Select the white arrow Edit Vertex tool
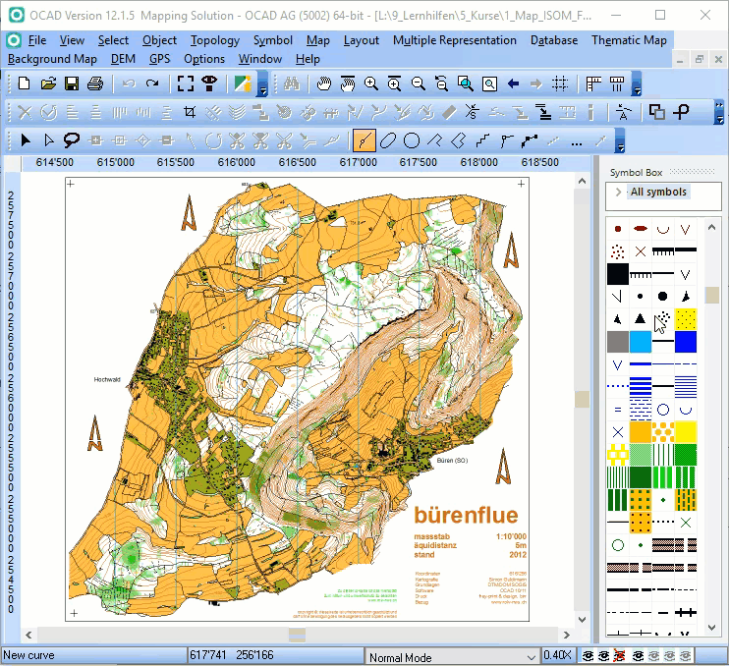The height and width of the screenshot is (666, 729). [49, 139]
